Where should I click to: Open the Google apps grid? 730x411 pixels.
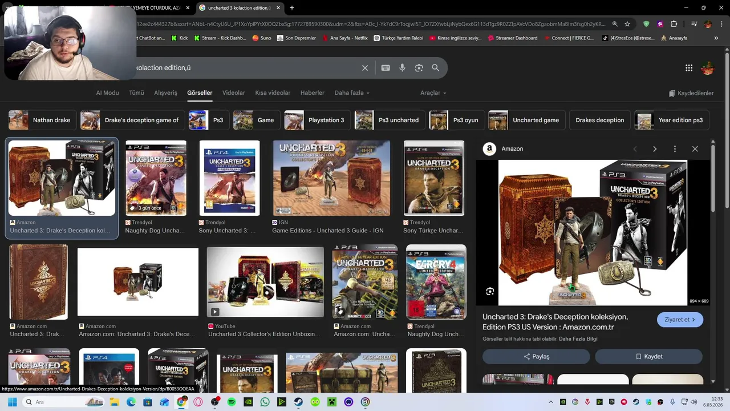(x=689, y=68)
